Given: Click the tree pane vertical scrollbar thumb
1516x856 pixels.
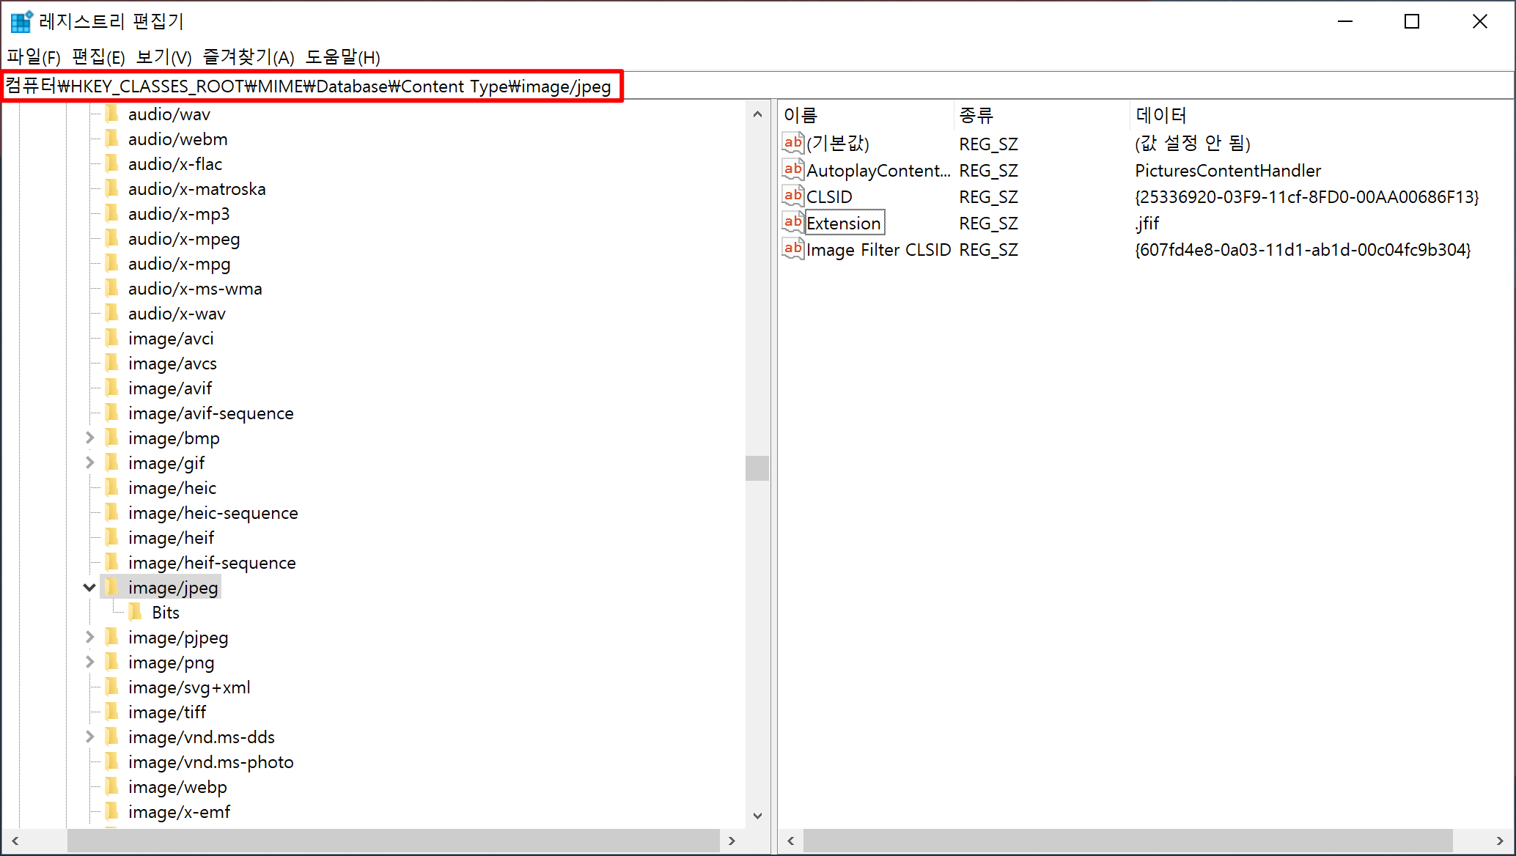Looking at the screenshot, I should pos(757,468).
